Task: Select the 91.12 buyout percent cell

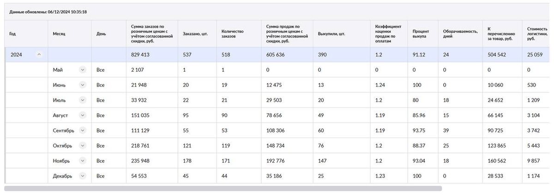Action: point(422,54)
